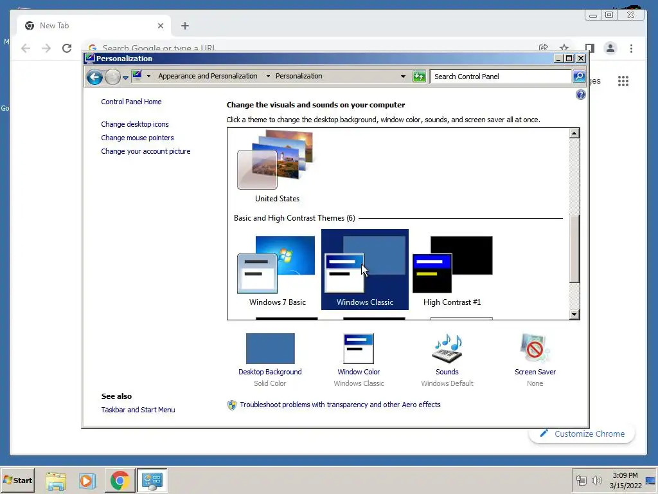Select the Windows Classic theme
This screenshot has width=658, height=494.
[365, 270]
